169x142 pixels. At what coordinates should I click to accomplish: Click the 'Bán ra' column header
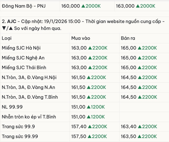click(128, 38)
